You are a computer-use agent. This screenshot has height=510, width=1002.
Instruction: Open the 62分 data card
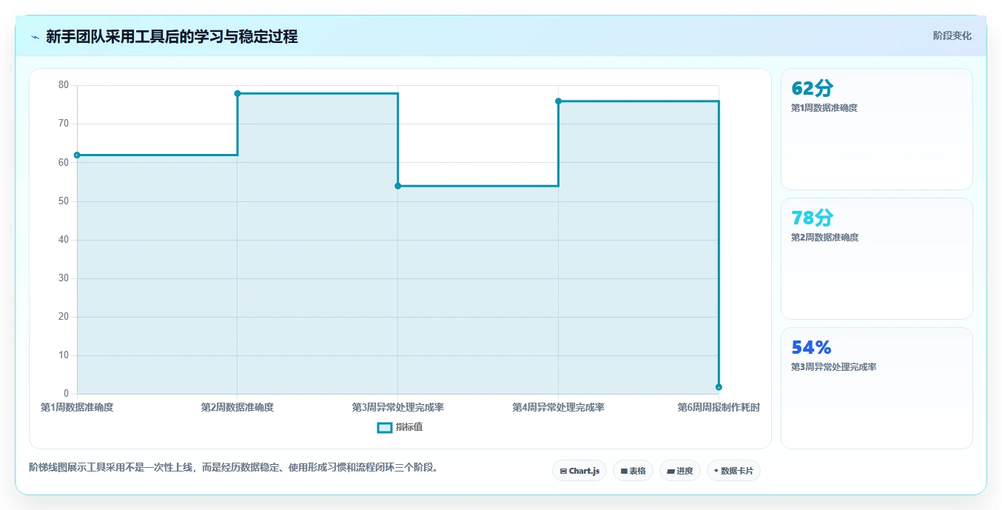click(876, 130)
